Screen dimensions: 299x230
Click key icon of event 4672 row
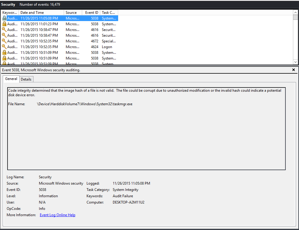pos(4,41)
